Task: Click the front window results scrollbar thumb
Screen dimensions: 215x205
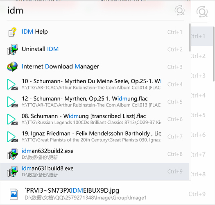Action: click(x=190, y=37)
